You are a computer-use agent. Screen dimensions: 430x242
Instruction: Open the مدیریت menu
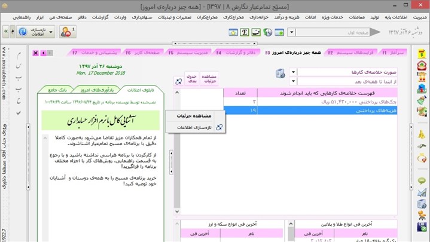(x=420, y=17)
